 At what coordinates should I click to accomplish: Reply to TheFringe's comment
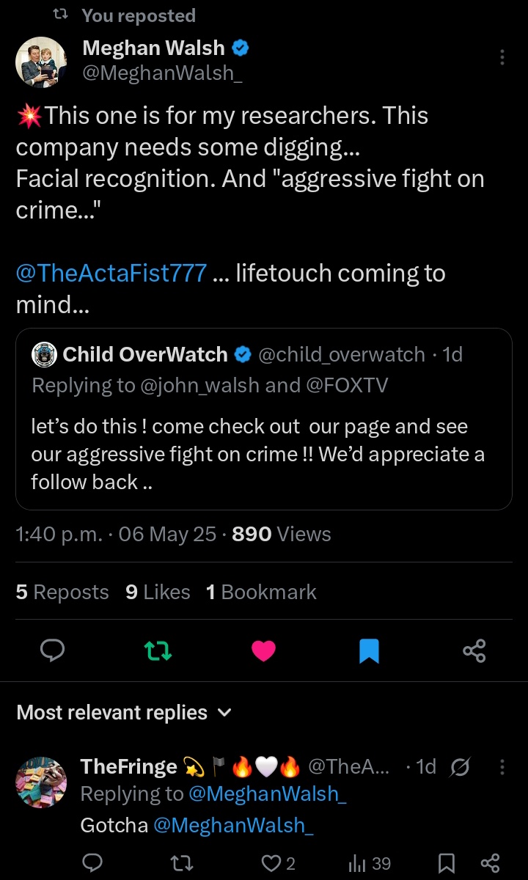[x=92, y=863]
